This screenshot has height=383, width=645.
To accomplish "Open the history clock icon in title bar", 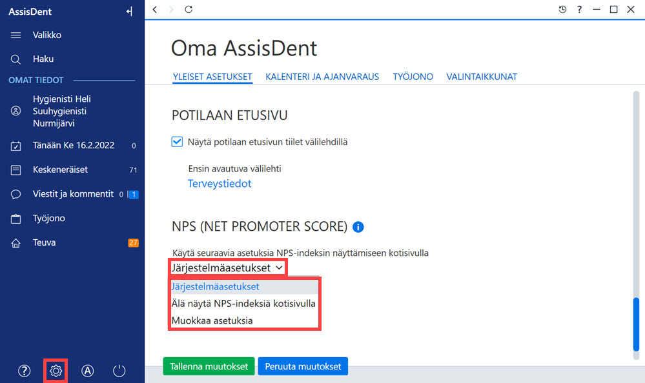I will click(x=562, y=10).
